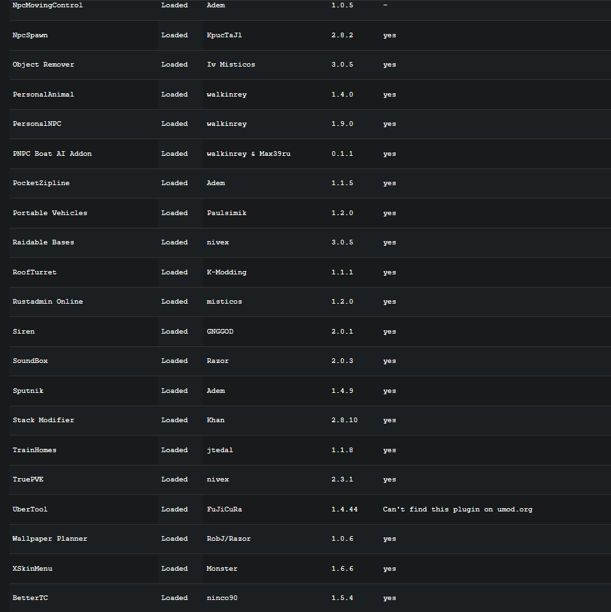Click the NpcSpawn plugin name

30,35
